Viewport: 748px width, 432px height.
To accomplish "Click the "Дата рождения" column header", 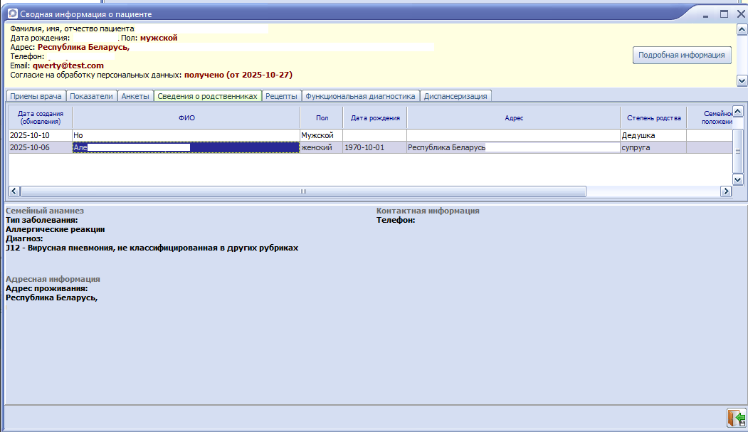I will click(375, 117).
